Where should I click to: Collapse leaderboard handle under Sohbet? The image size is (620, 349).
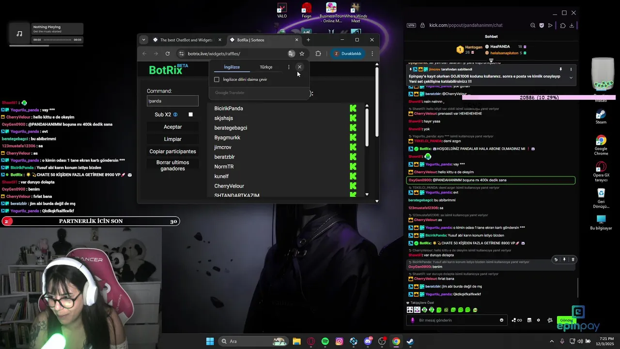pyautogui.click(x=491, y=61)
